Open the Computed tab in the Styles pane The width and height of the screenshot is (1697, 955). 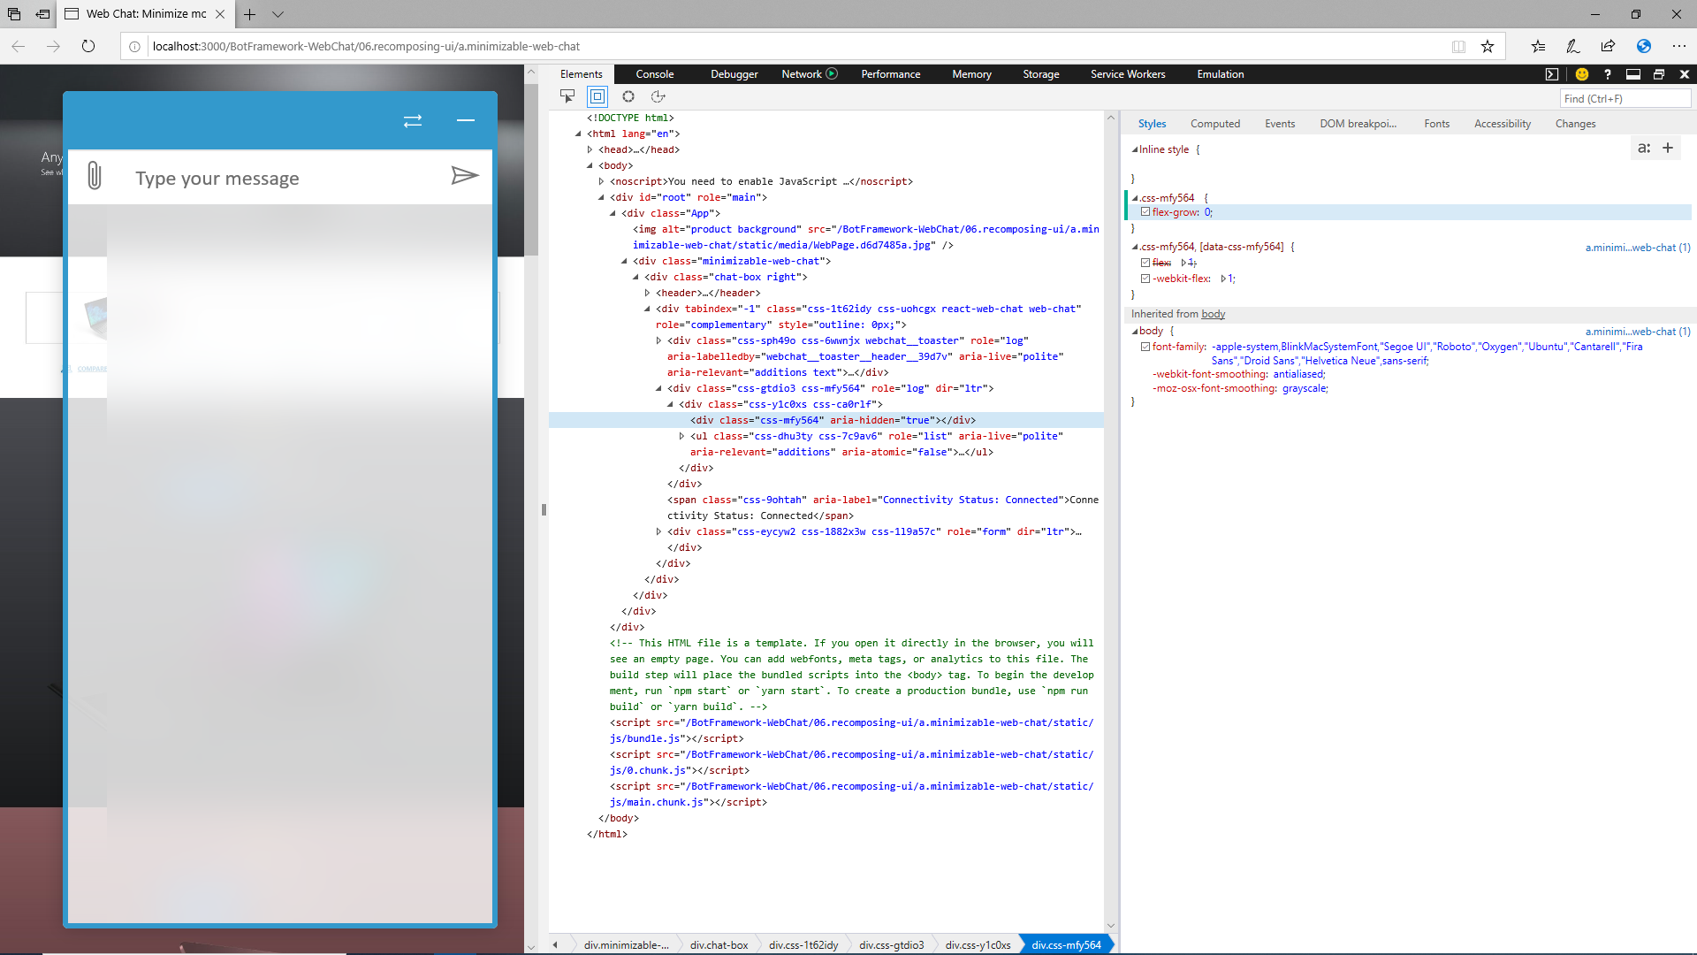click(1215, 124)
